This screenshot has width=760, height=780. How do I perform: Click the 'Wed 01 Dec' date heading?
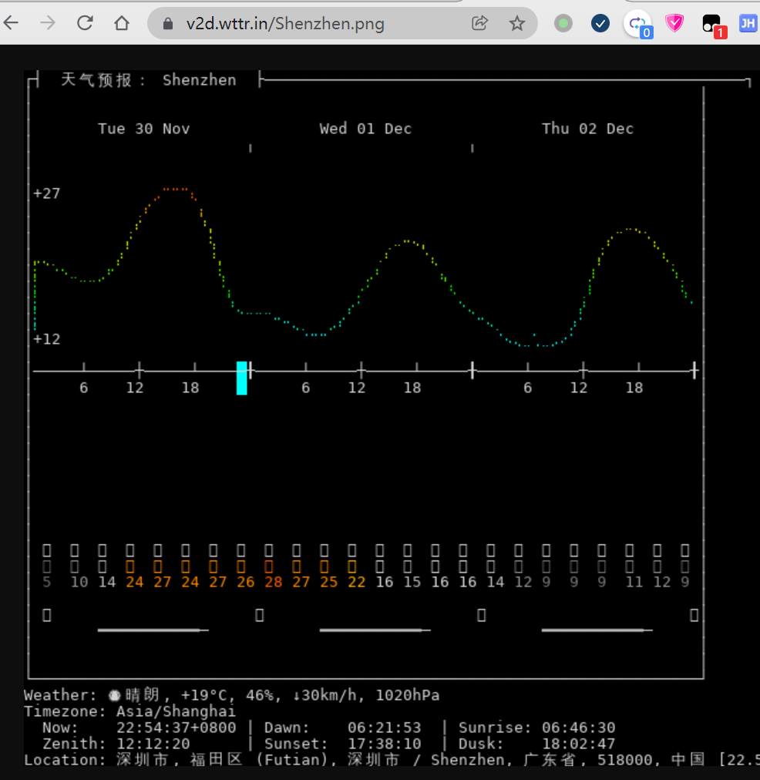[x=365, y=129]
